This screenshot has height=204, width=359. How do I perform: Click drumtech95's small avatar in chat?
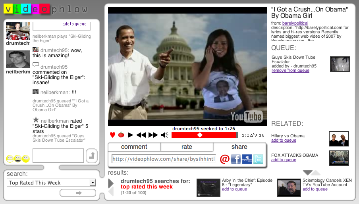tap(35, 50)
